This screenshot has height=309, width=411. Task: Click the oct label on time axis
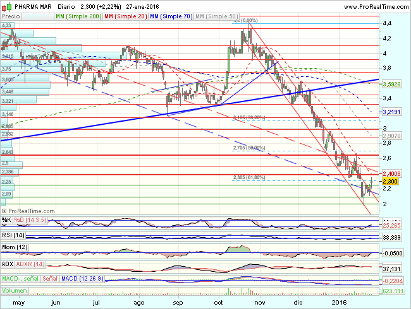218,303
